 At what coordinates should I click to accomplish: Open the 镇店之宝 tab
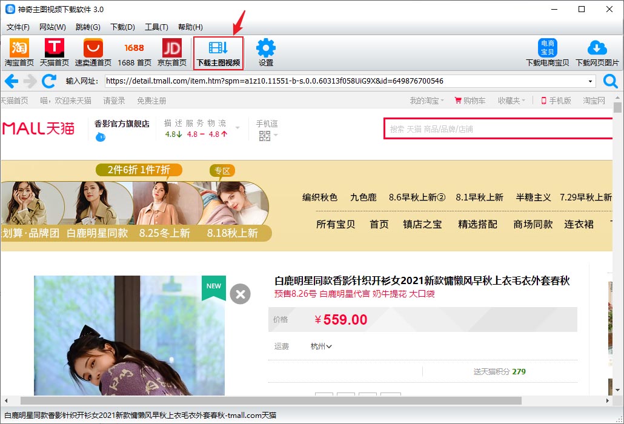[x=422, y=224]
